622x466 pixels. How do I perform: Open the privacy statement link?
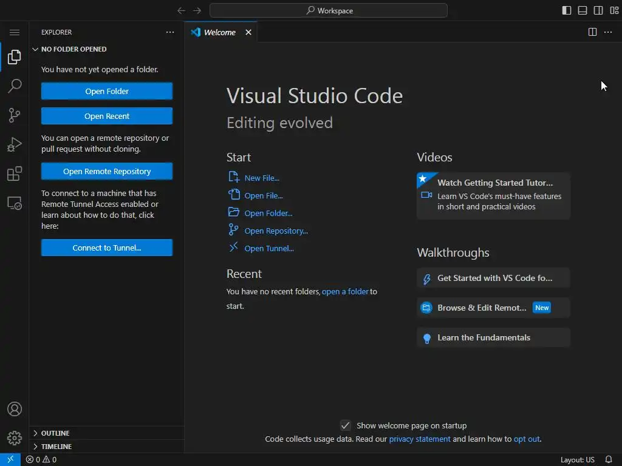tap(420, 439)
